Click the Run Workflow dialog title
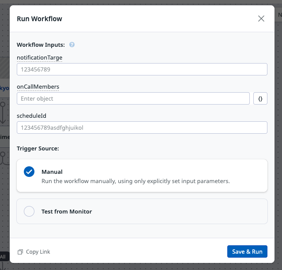This screenshot has height=270, width=282. click(x=39, y=19)
